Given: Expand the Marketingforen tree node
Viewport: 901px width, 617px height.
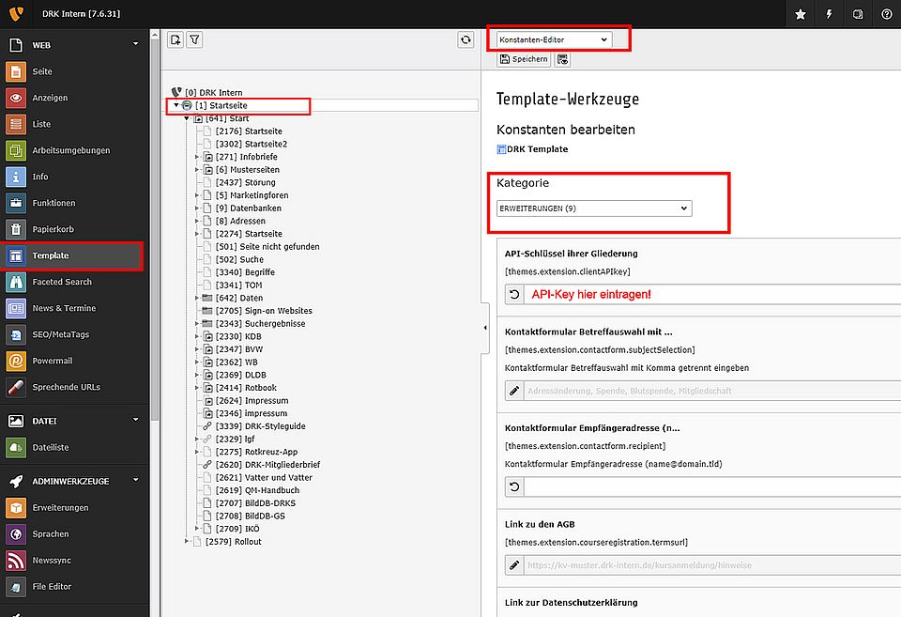Looking at the screenshot, I should (x=198, y=195).
